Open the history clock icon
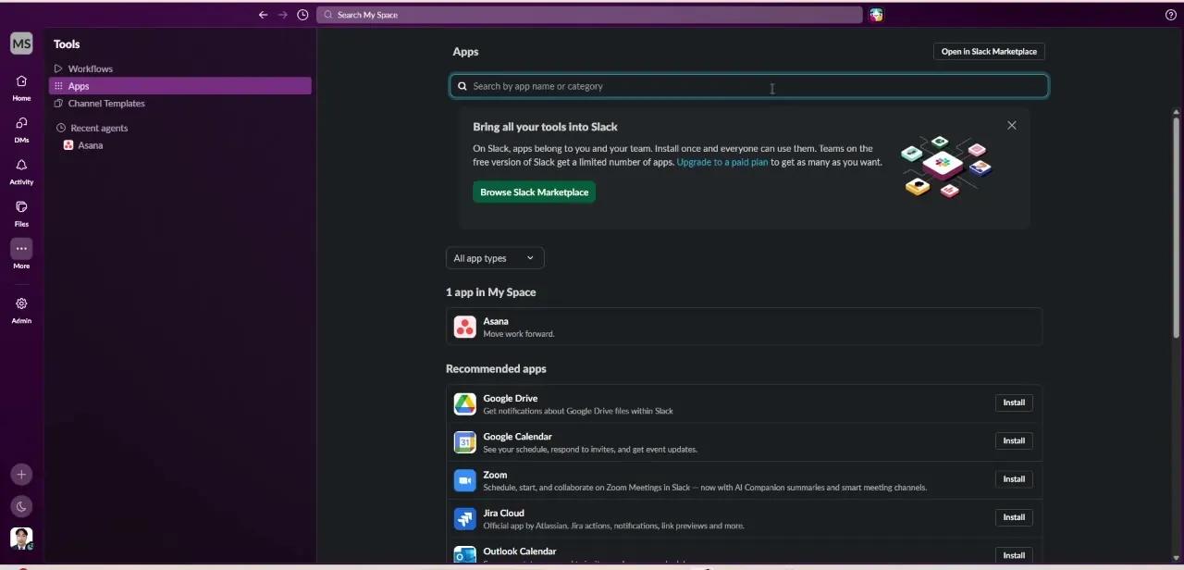 point(302,15)
